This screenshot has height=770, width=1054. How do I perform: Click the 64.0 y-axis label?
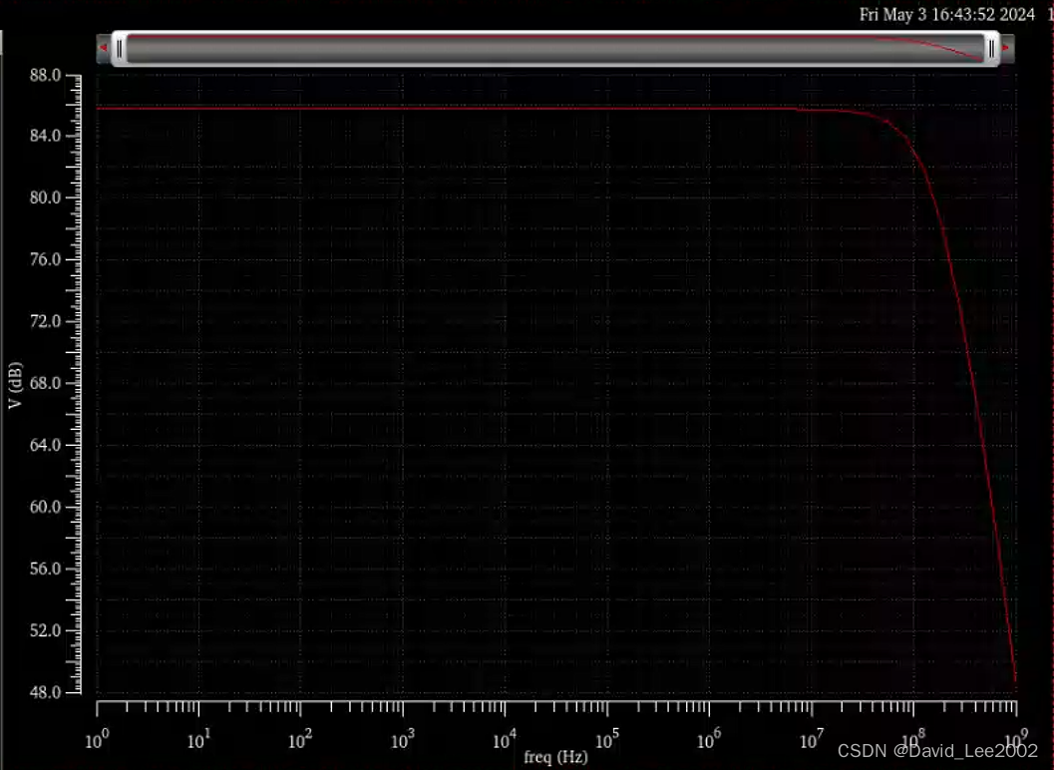[x=45, y=445]
